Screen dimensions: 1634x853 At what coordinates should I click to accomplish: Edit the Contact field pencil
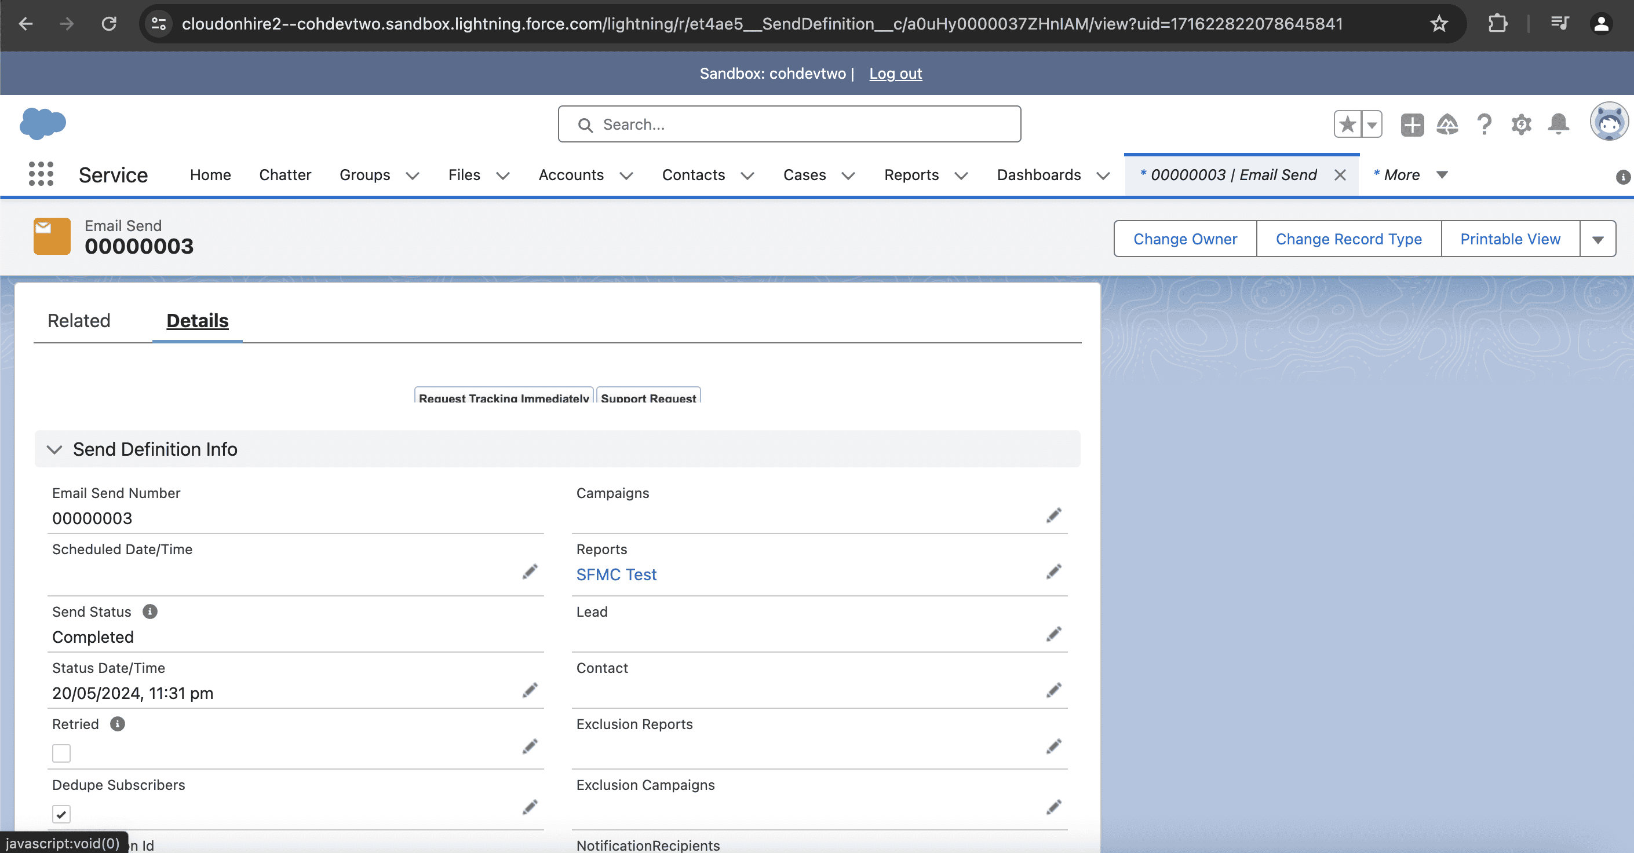coord(1053,691)
